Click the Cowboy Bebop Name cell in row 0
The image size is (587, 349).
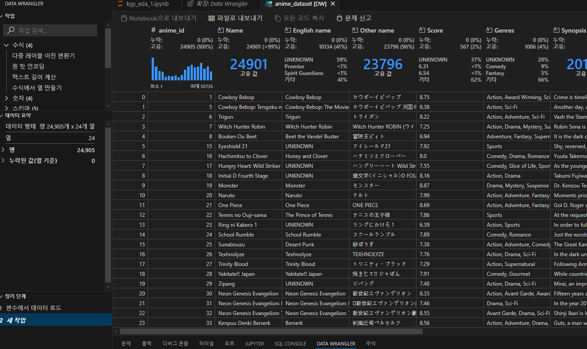(x=248, y=97)
